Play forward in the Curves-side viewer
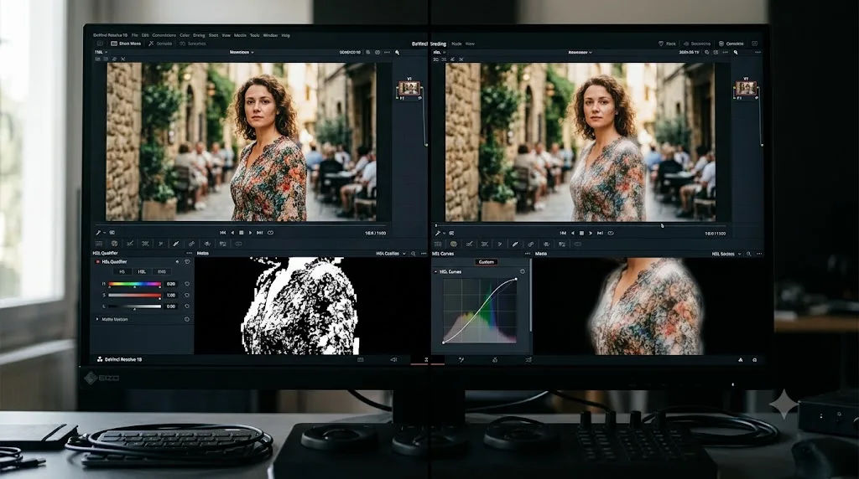 click(x=591, y=234)
